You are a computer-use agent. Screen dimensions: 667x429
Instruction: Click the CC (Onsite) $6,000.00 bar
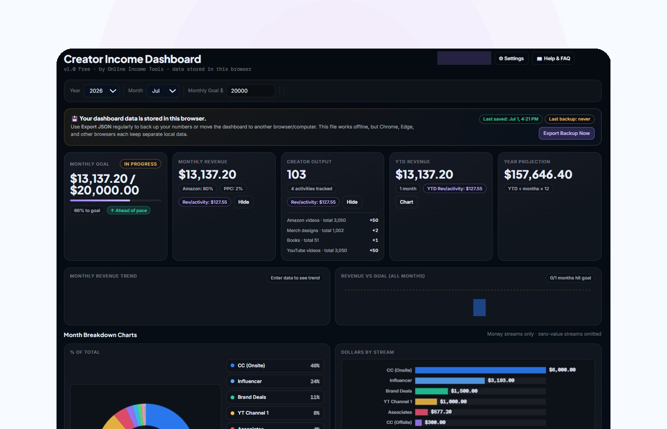pos(480,370)
